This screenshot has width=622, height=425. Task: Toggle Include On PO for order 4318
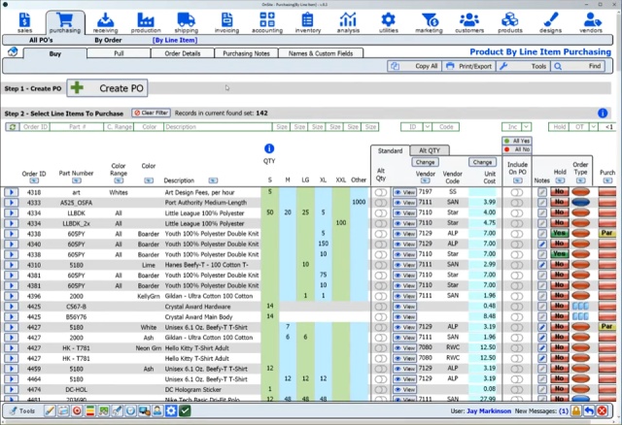coord(516,192)
